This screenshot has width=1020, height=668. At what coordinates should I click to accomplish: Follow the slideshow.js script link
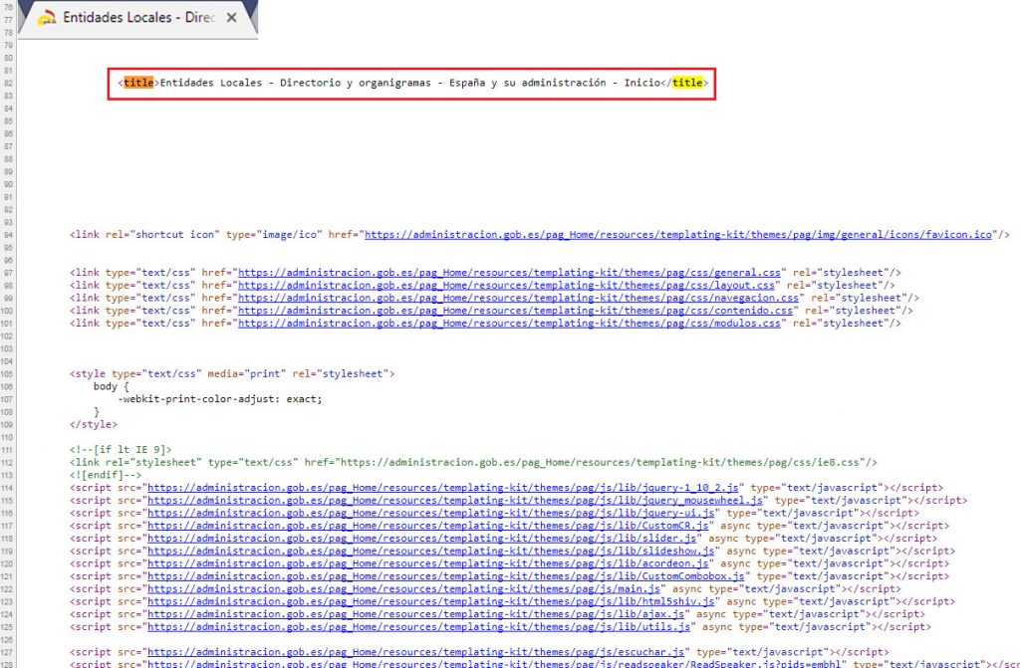pyautogui.click(x=430, y=551)
